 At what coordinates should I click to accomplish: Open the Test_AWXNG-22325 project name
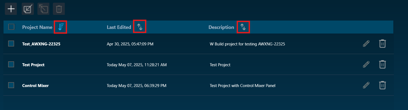click(x=41, y=44)
